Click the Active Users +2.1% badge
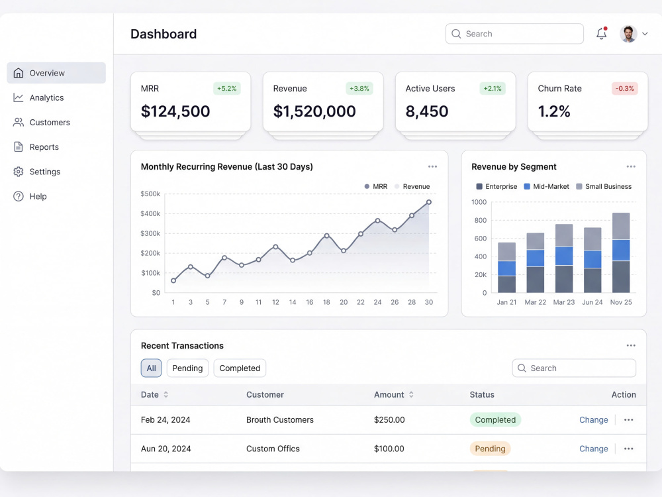This screenshot has width=662, height=497. pos(493,88)
